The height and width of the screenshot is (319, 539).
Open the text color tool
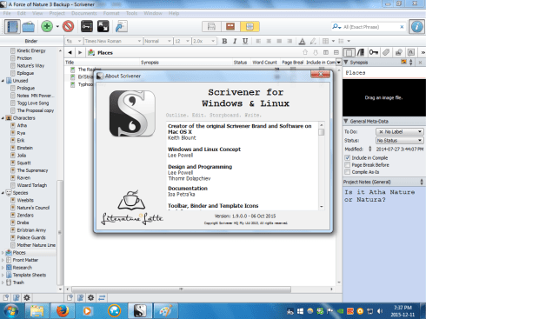pos(302,41)
